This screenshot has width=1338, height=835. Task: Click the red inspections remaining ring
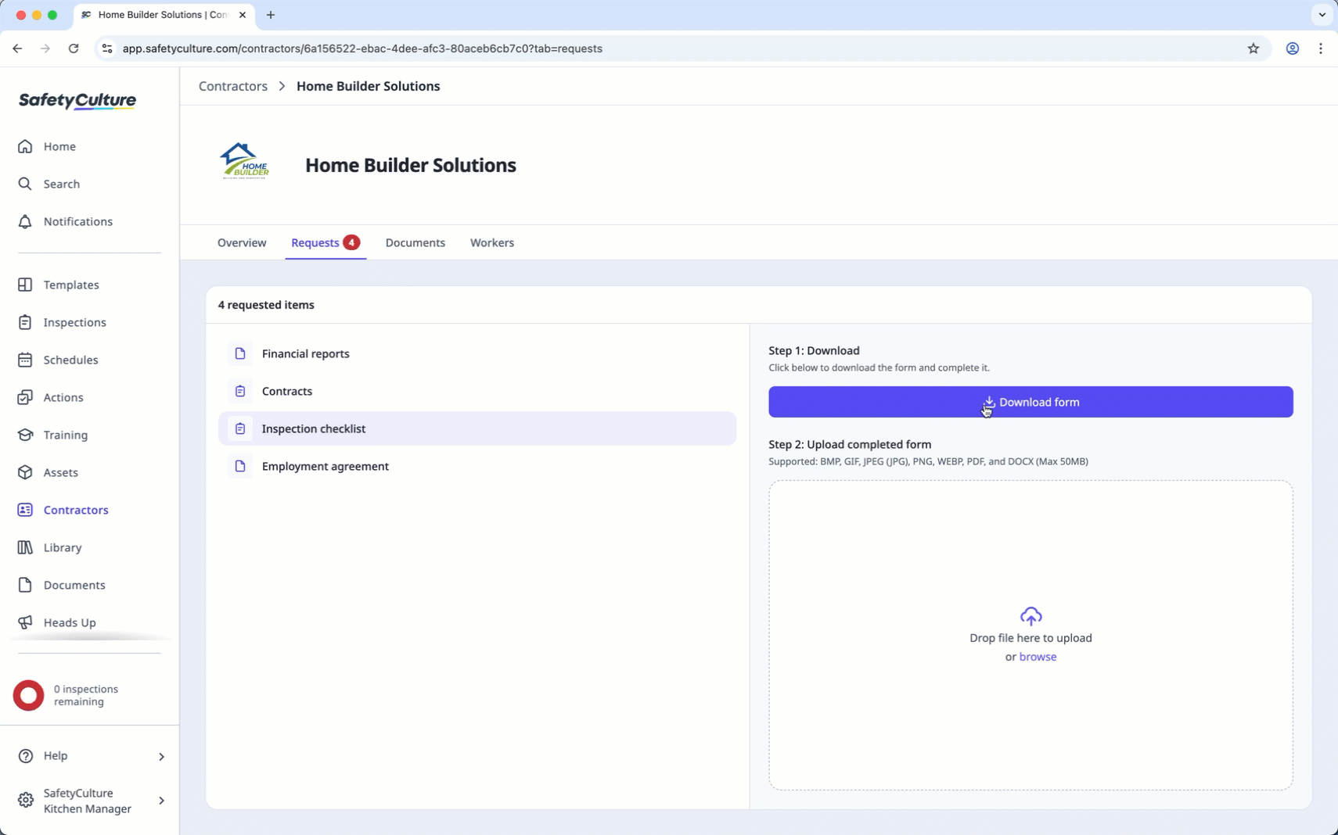[x=29, y=695]
